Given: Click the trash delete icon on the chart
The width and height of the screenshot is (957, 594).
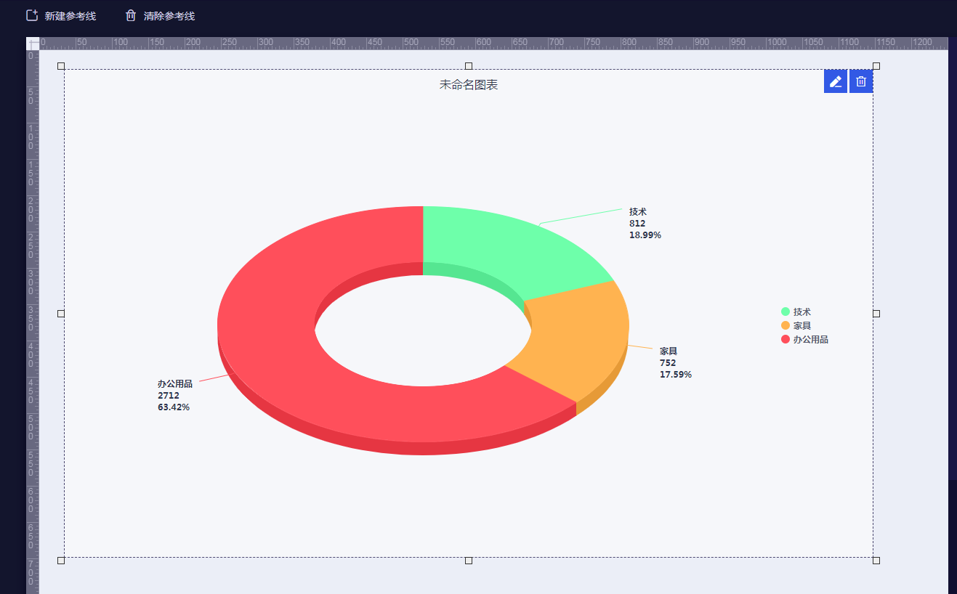Looking at the screenshot, I should click(x=860, y=81).
